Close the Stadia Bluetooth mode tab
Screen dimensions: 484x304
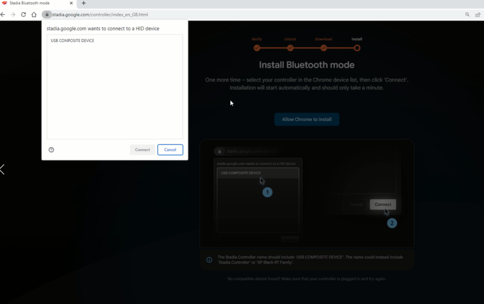pos(72,3)
